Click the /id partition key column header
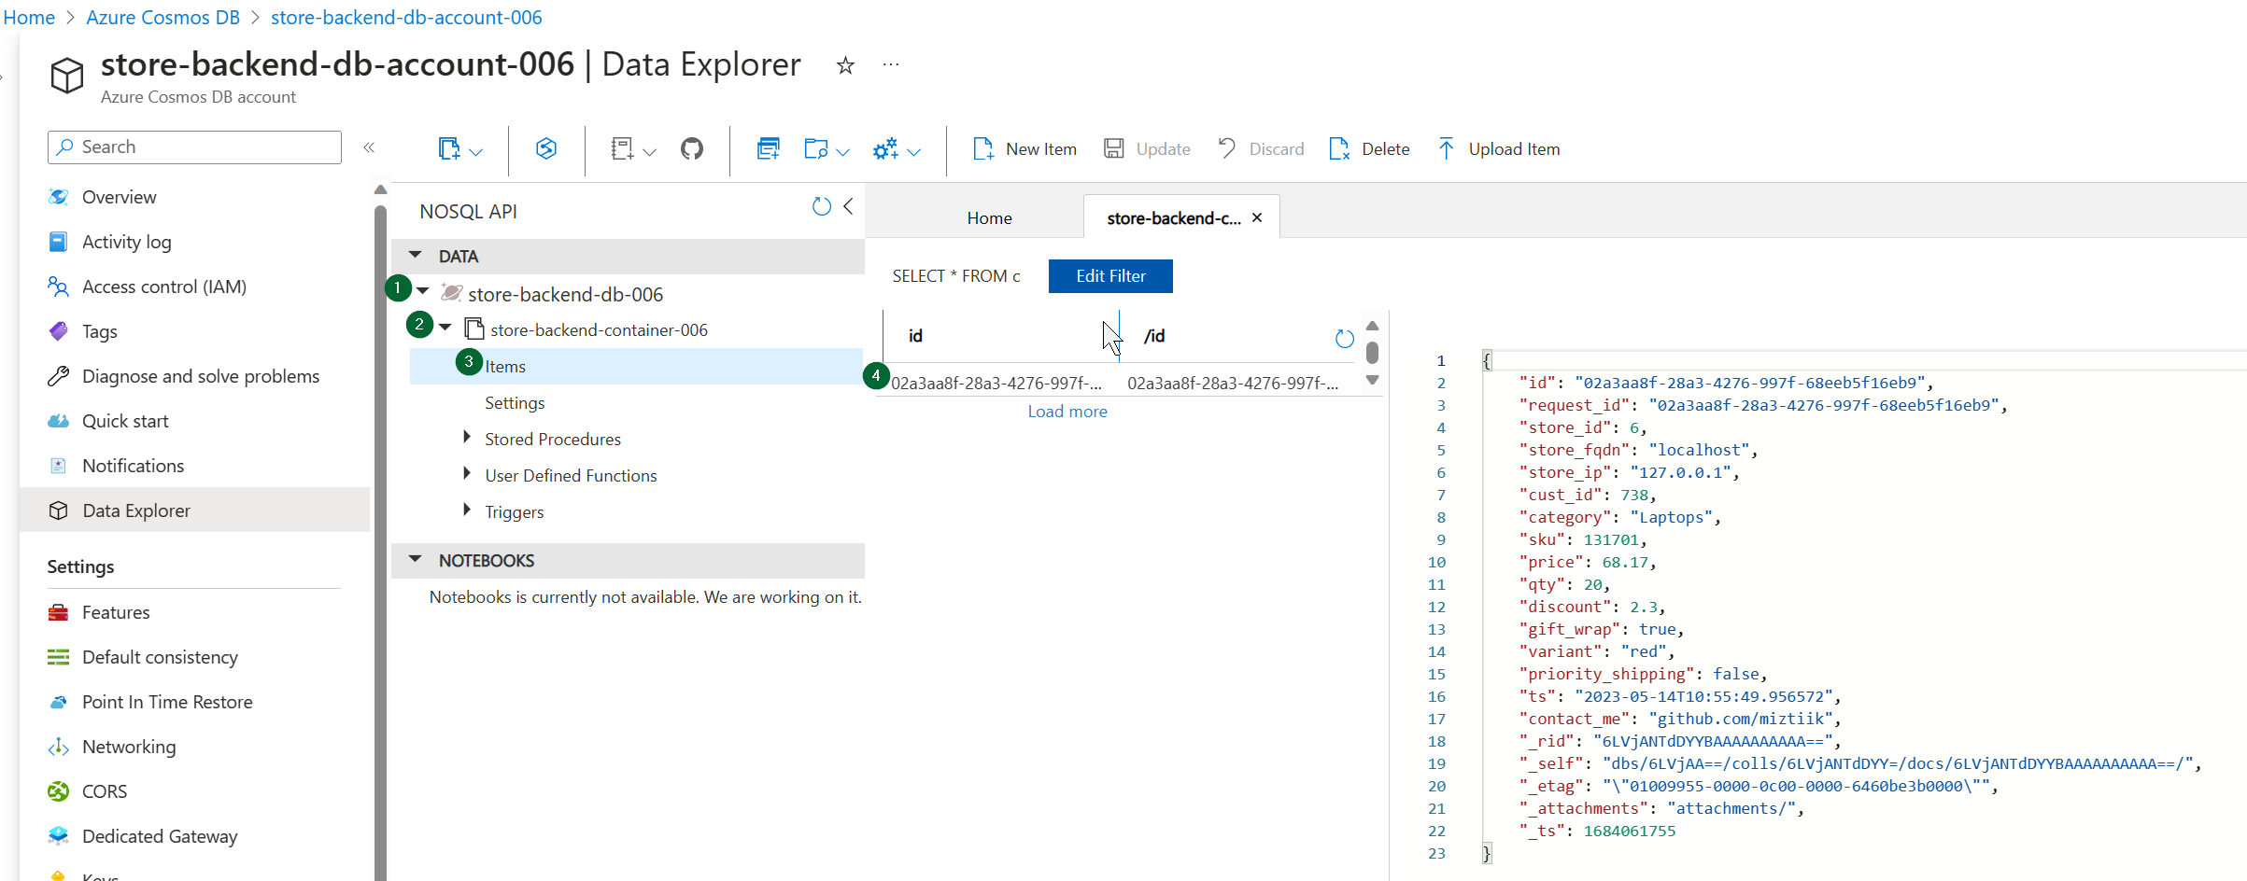2247x881 pixels. 1154,335
